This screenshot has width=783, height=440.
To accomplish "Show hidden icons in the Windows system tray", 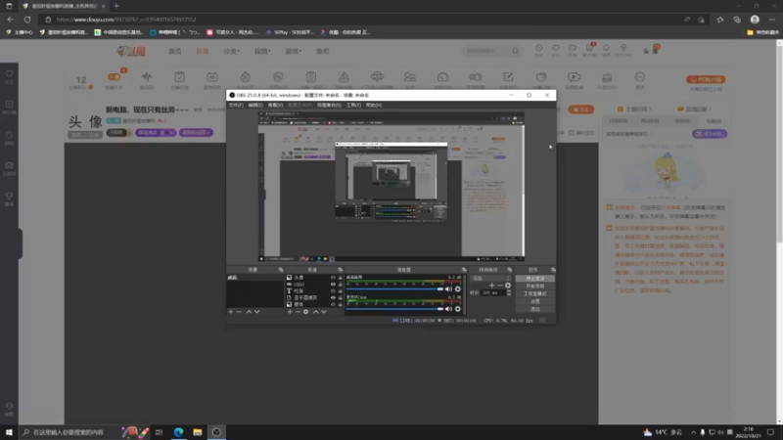I will (693, 432).
